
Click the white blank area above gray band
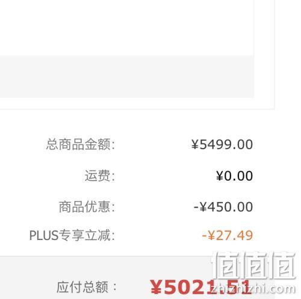(127, 28)
